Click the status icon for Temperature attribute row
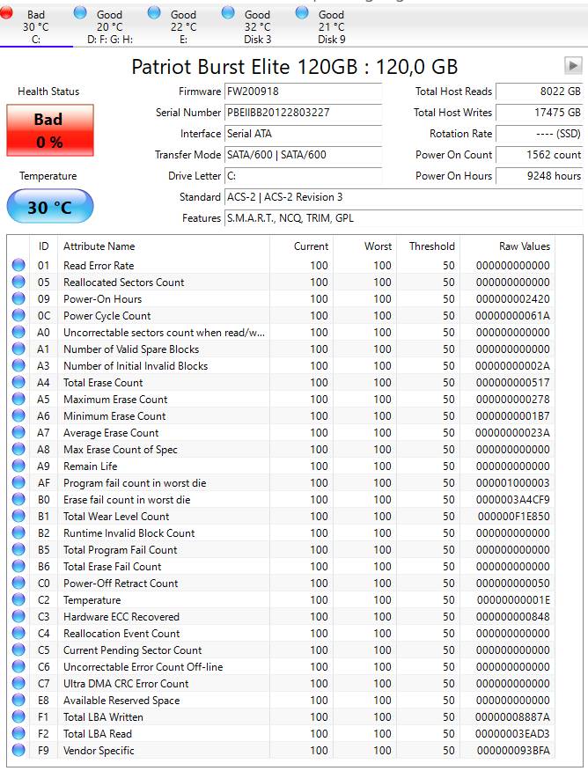Image resolution: width=588 pixels, height=771 pixels. click(x=18, y=599)
